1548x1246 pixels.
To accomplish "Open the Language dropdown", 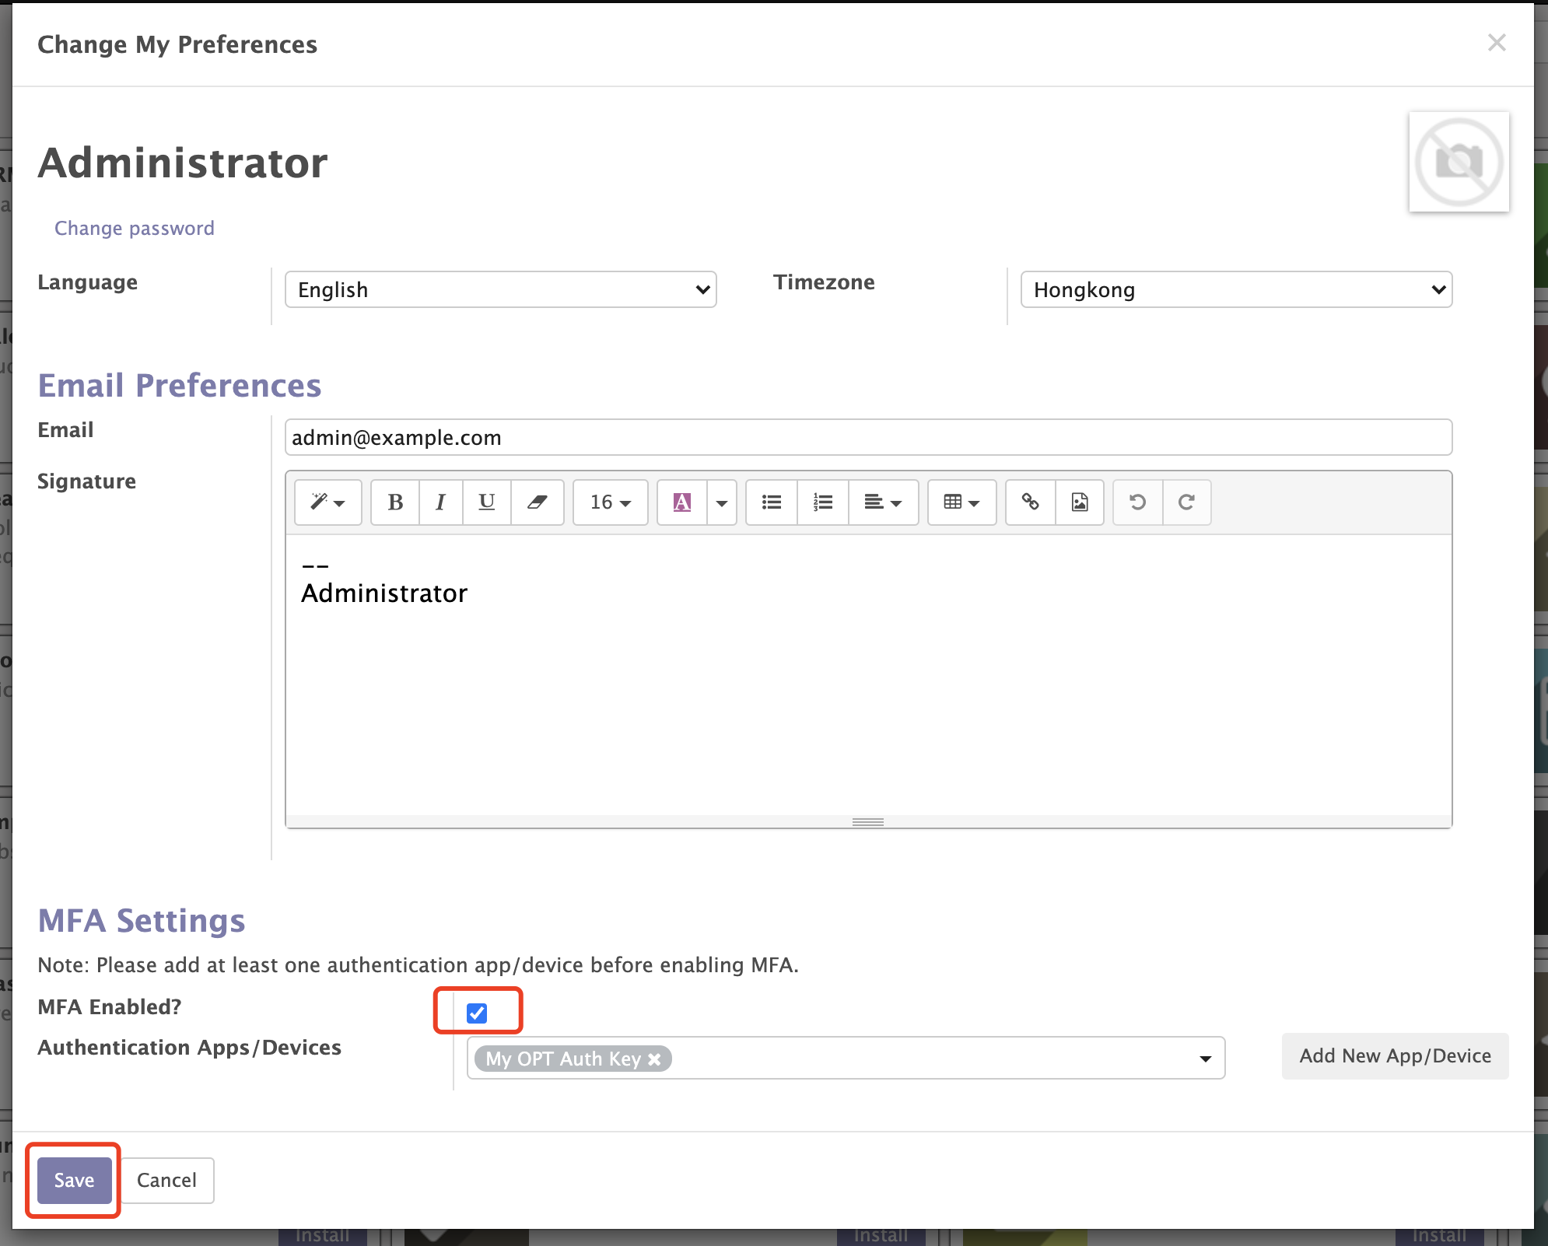I will click(500, 289).
